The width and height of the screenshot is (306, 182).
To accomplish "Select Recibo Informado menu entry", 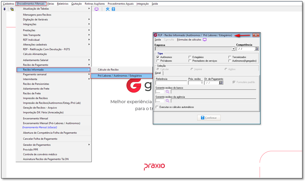I will click(x=54, y=70).
